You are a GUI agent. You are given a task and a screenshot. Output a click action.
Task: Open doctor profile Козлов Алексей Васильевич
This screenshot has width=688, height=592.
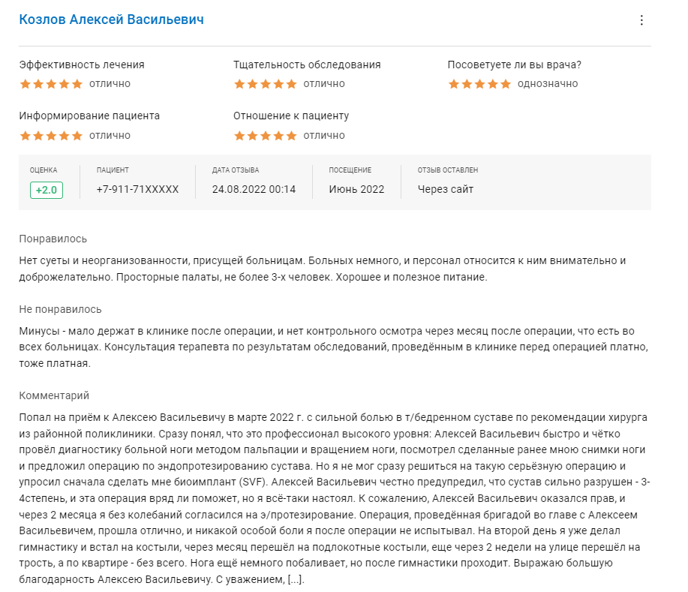click(x=111, y=20)
